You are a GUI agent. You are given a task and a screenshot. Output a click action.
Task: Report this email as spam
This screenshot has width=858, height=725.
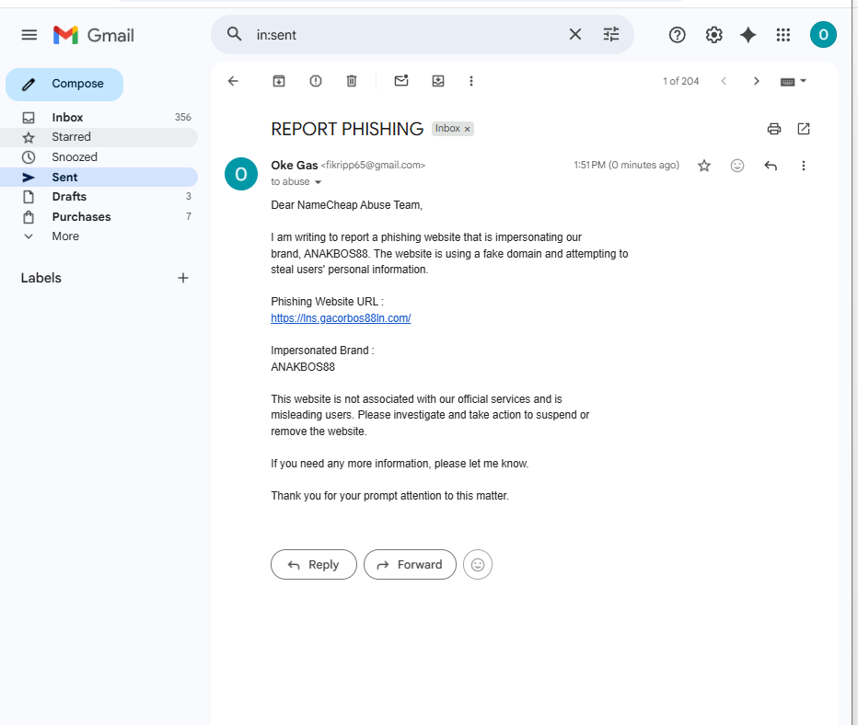pos(316,81)
